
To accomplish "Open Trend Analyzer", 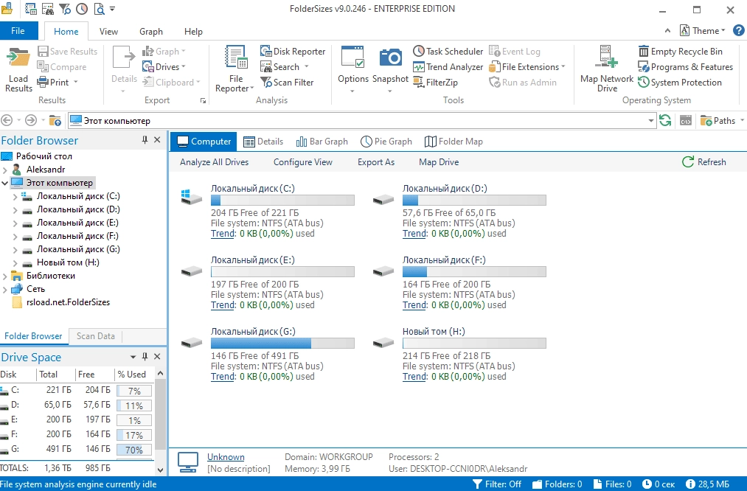I will click(448, 67).
